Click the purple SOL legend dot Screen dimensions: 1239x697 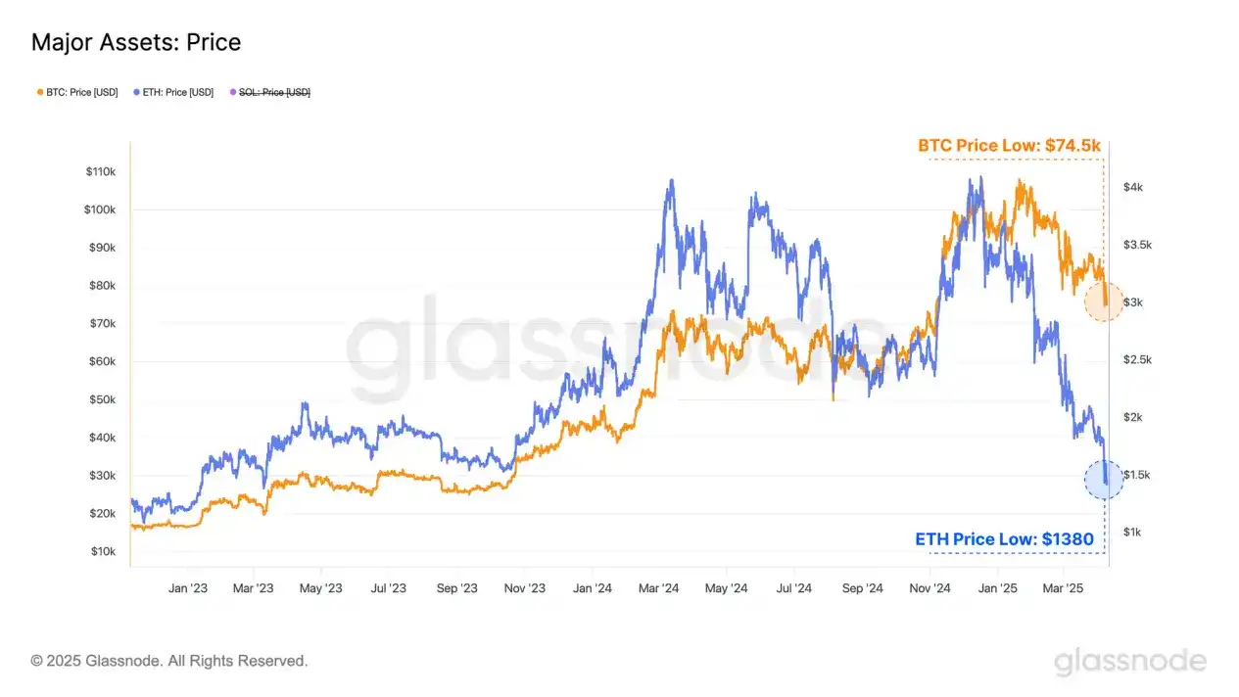pos(232,92)
